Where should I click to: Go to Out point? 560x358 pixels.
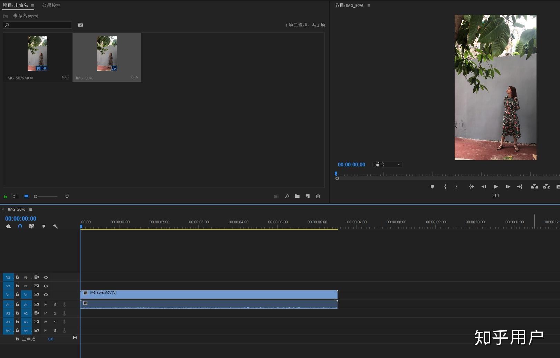coord(520,187)
